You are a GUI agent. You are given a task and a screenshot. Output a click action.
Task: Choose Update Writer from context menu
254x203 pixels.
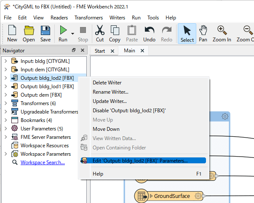coord(110,101)
